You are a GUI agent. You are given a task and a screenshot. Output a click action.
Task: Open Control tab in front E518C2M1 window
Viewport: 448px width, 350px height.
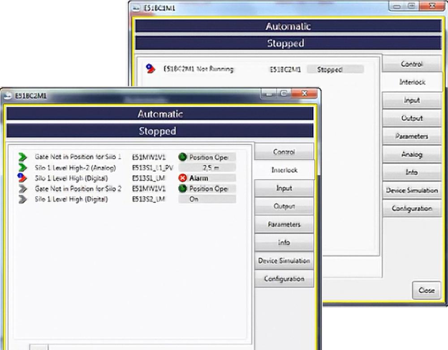(284, 152)
